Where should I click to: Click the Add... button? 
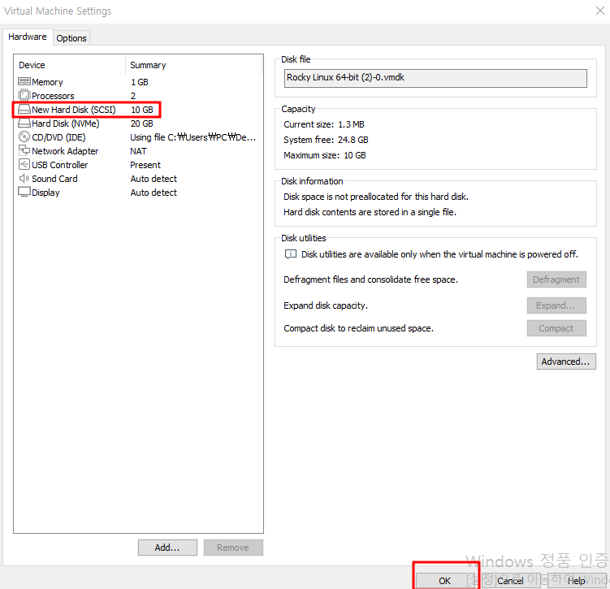point(167,548)
